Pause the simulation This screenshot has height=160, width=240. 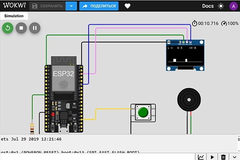[x=35, y=28]
